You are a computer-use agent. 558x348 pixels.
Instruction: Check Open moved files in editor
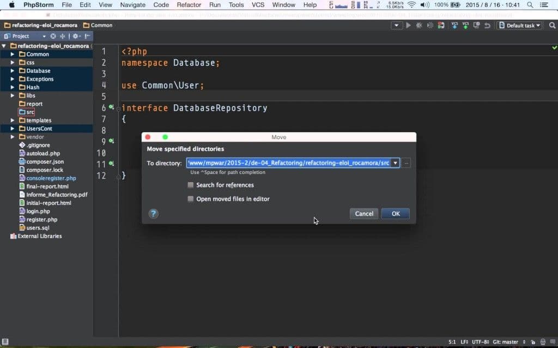click(191, 198)
